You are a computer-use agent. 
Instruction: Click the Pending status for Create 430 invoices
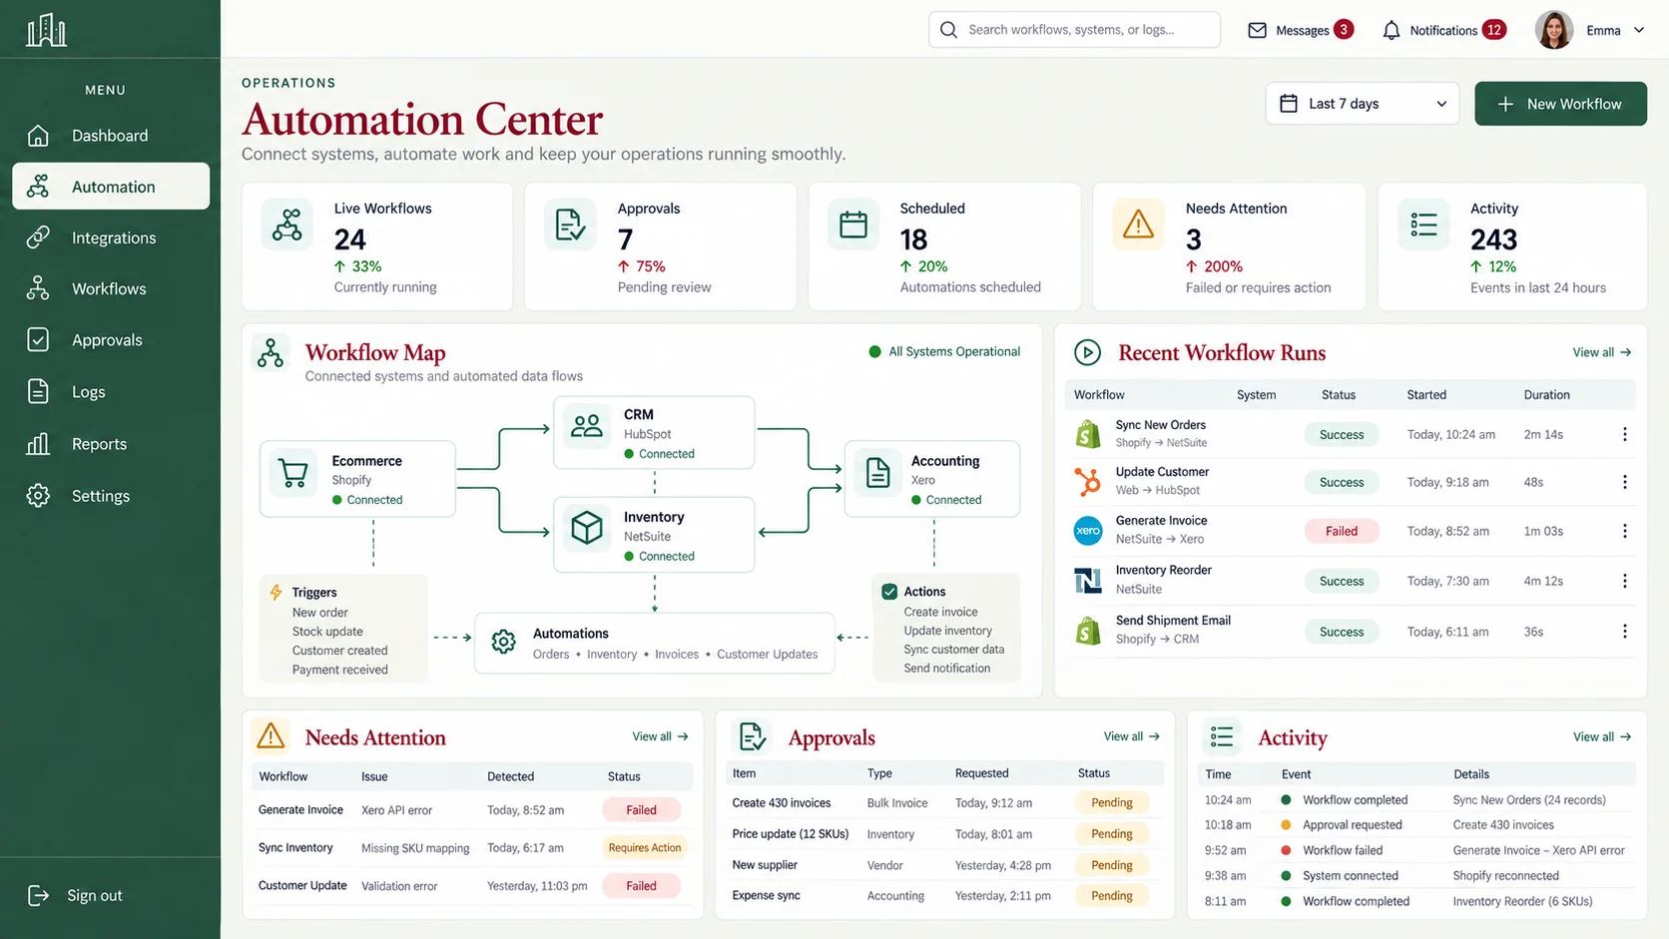(x=1111, y=802)
